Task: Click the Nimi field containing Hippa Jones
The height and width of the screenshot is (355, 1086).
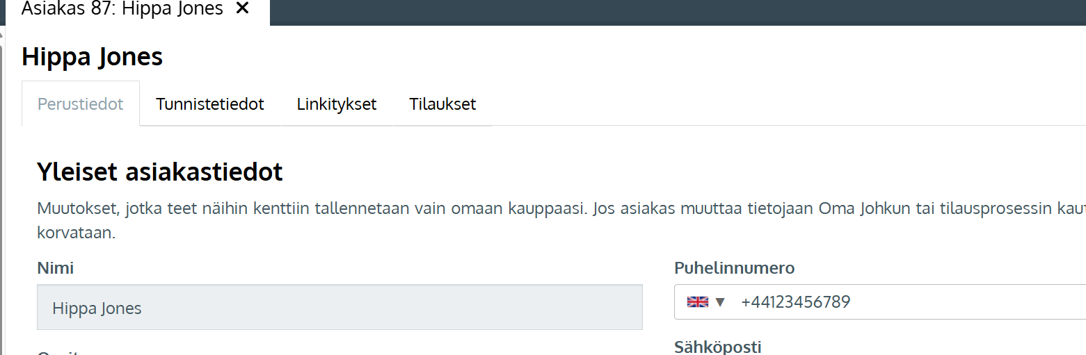Action: click(x=340, y=308)
